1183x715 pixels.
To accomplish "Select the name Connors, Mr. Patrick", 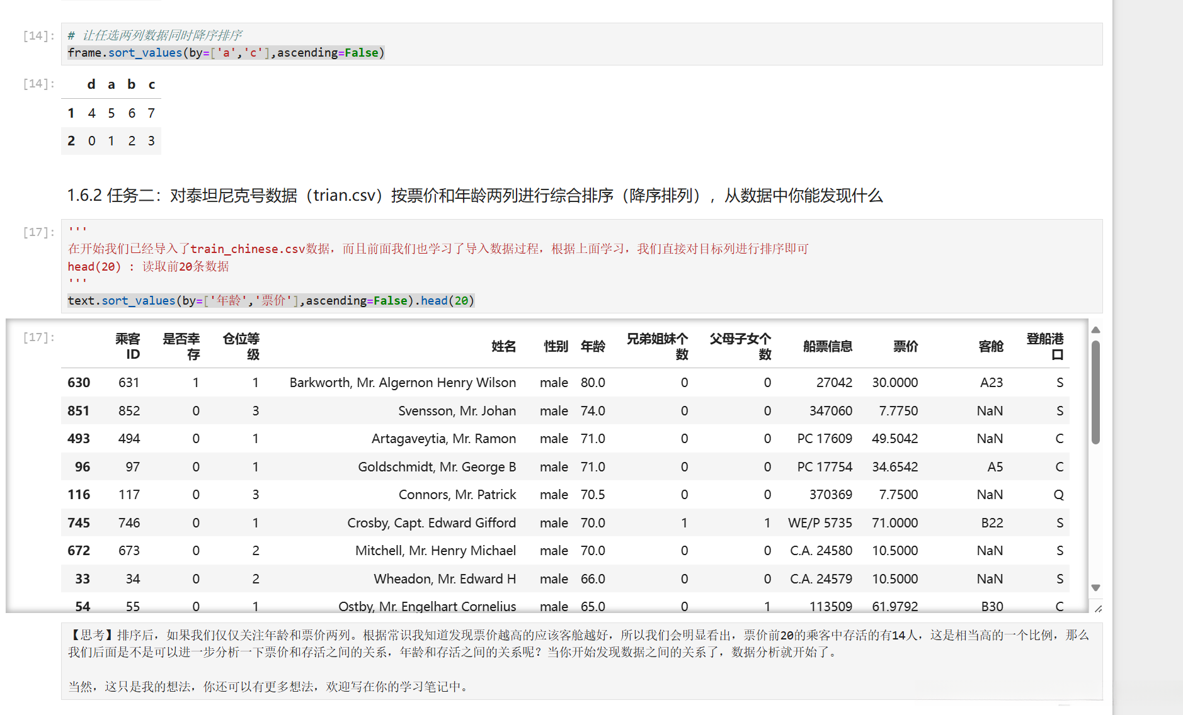I will pos(457,495).
